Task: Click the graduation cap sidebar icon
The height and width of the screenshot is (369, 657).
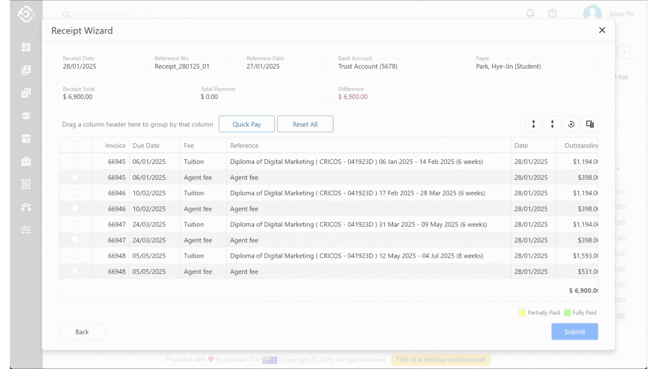Action: pyautogui.click(x=26, y=115)
